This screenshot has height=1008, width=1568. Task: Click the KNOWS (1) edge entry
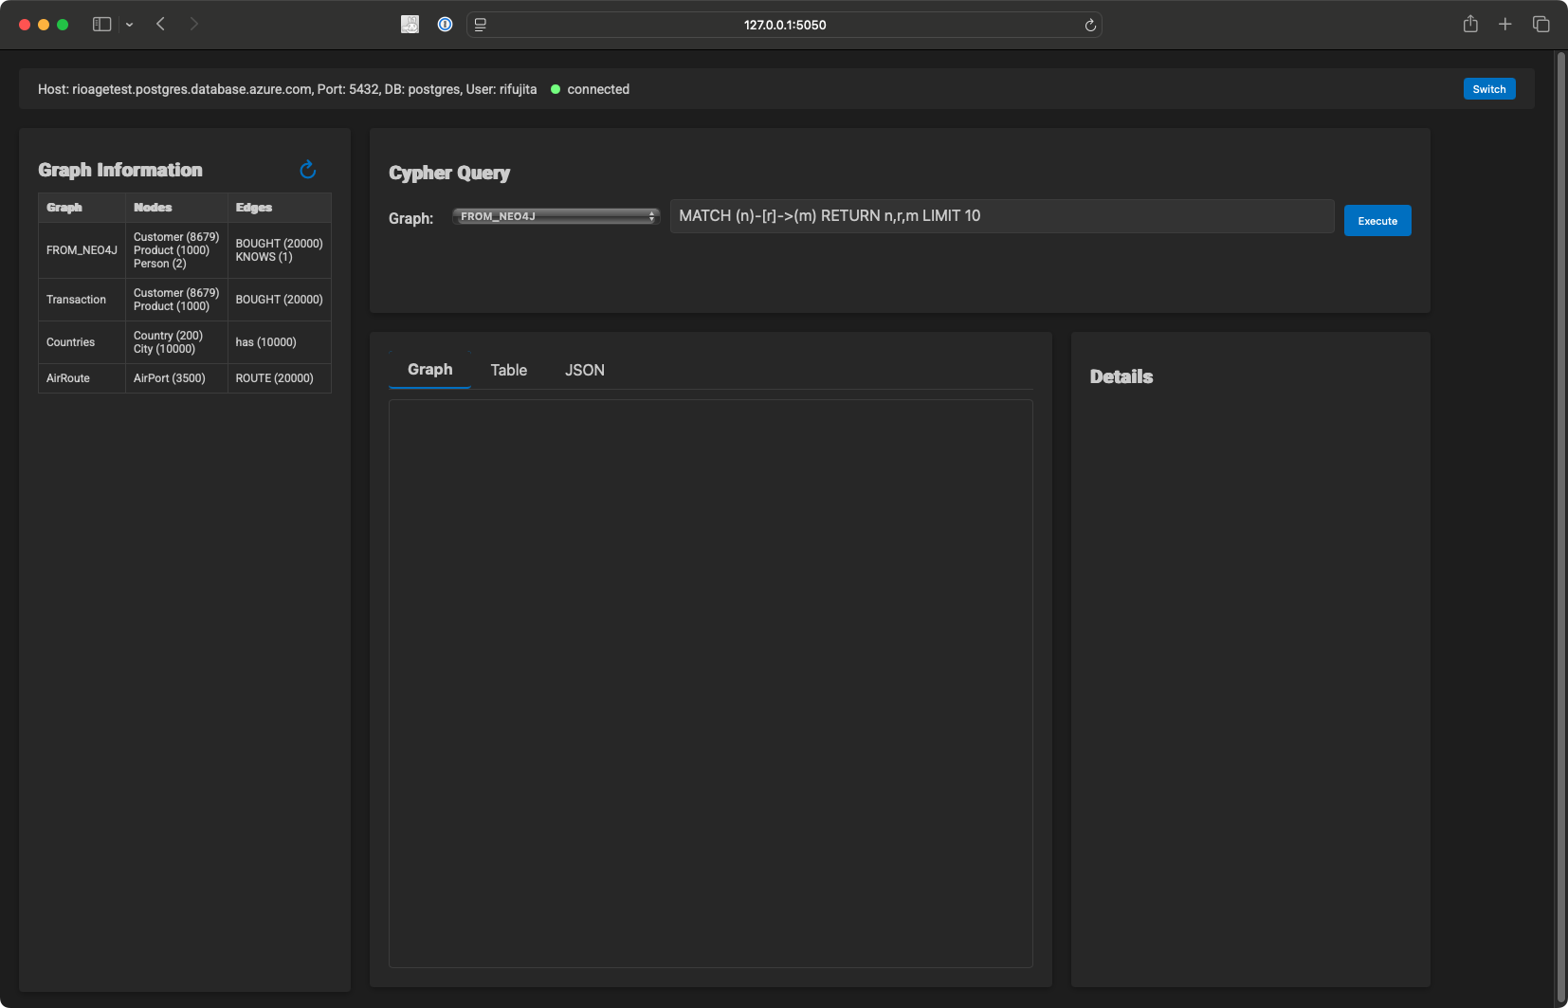coord(264,257)
